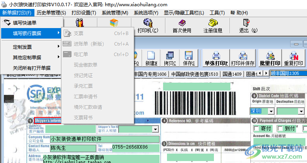Click the people figures toolbar icon
The image size is (307, 163).
coord(80,23)
